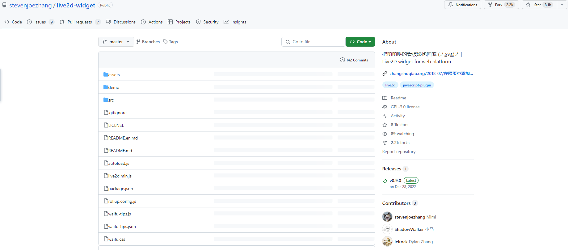568x250 pixels.
Task: Focus the Go to file search field
Action: point(313,42)
